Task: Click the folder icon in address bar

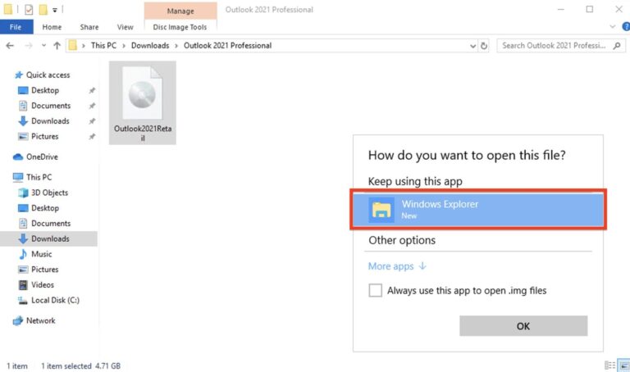Action: (x=73, y=45)
